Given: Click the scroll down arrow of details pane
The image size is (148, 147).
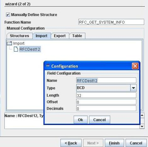Looking at the screenshot, I should (142, 127).
